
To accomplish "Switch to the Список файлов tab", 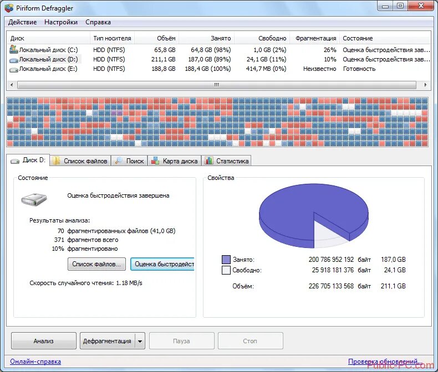I will (80, 161).
